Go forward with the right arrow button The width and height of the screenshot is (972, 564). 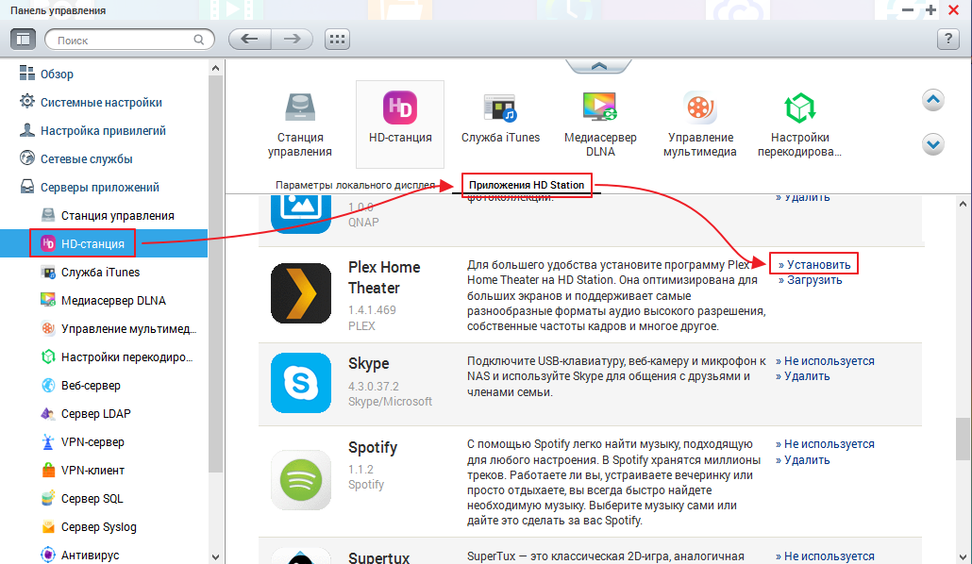coord(292,39)
